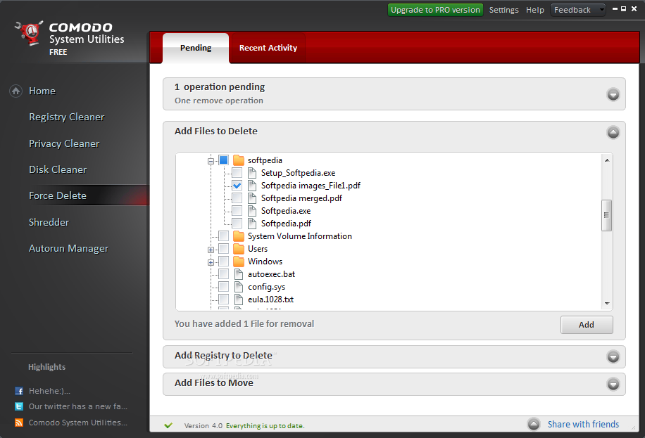Open Privacy Cleaner from sidebar
Screen dimensions: 645x438
pos(64,143)
